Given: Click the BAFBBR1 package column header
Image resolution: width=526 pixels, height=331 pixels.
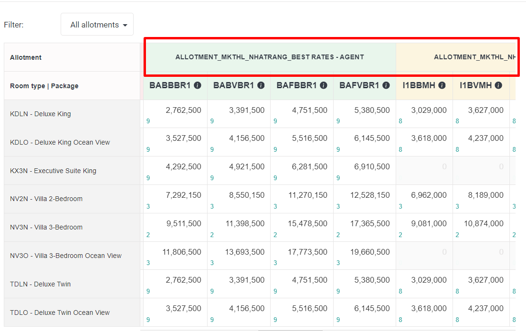Looking at the screenshot, I should click(x=297, y=85).
